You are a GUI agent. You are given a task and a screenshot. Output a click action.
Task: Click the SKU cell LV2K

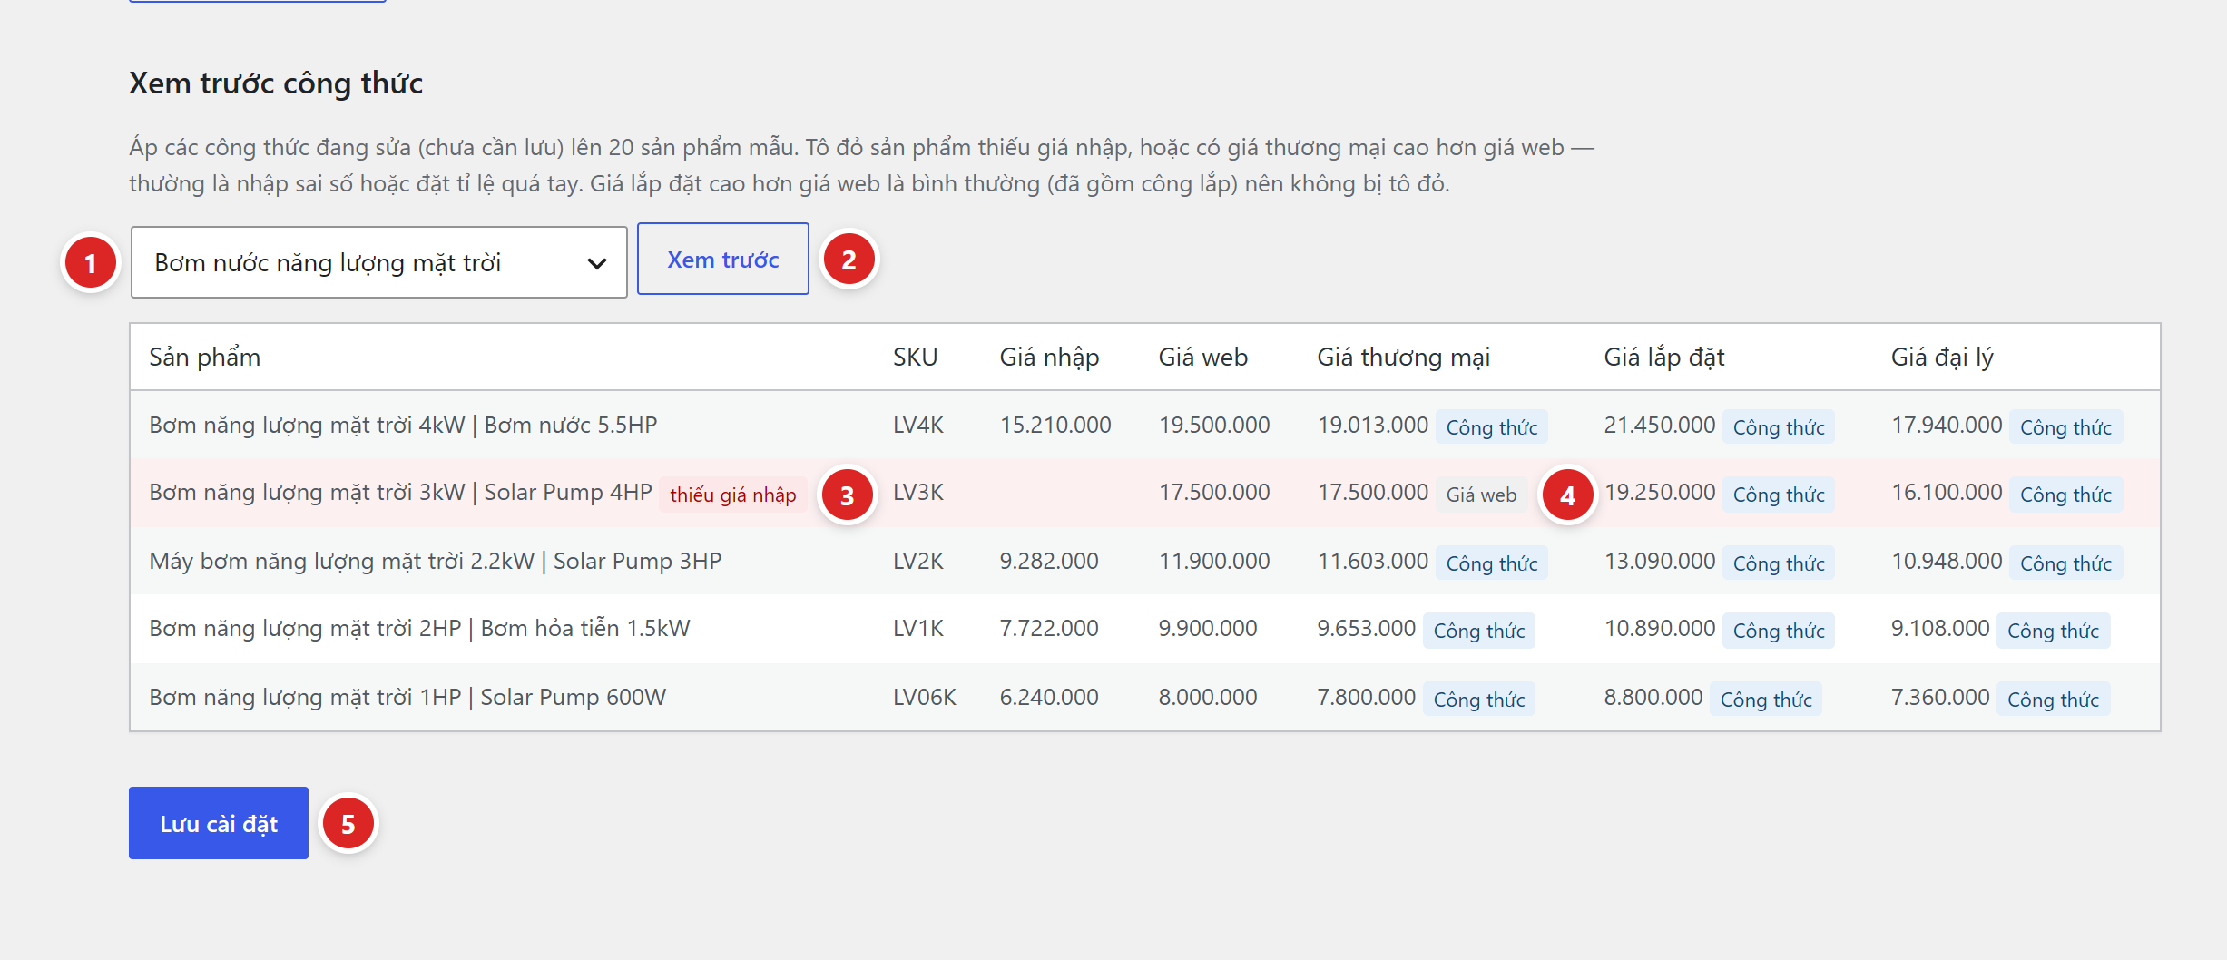(x=917, y=561)
